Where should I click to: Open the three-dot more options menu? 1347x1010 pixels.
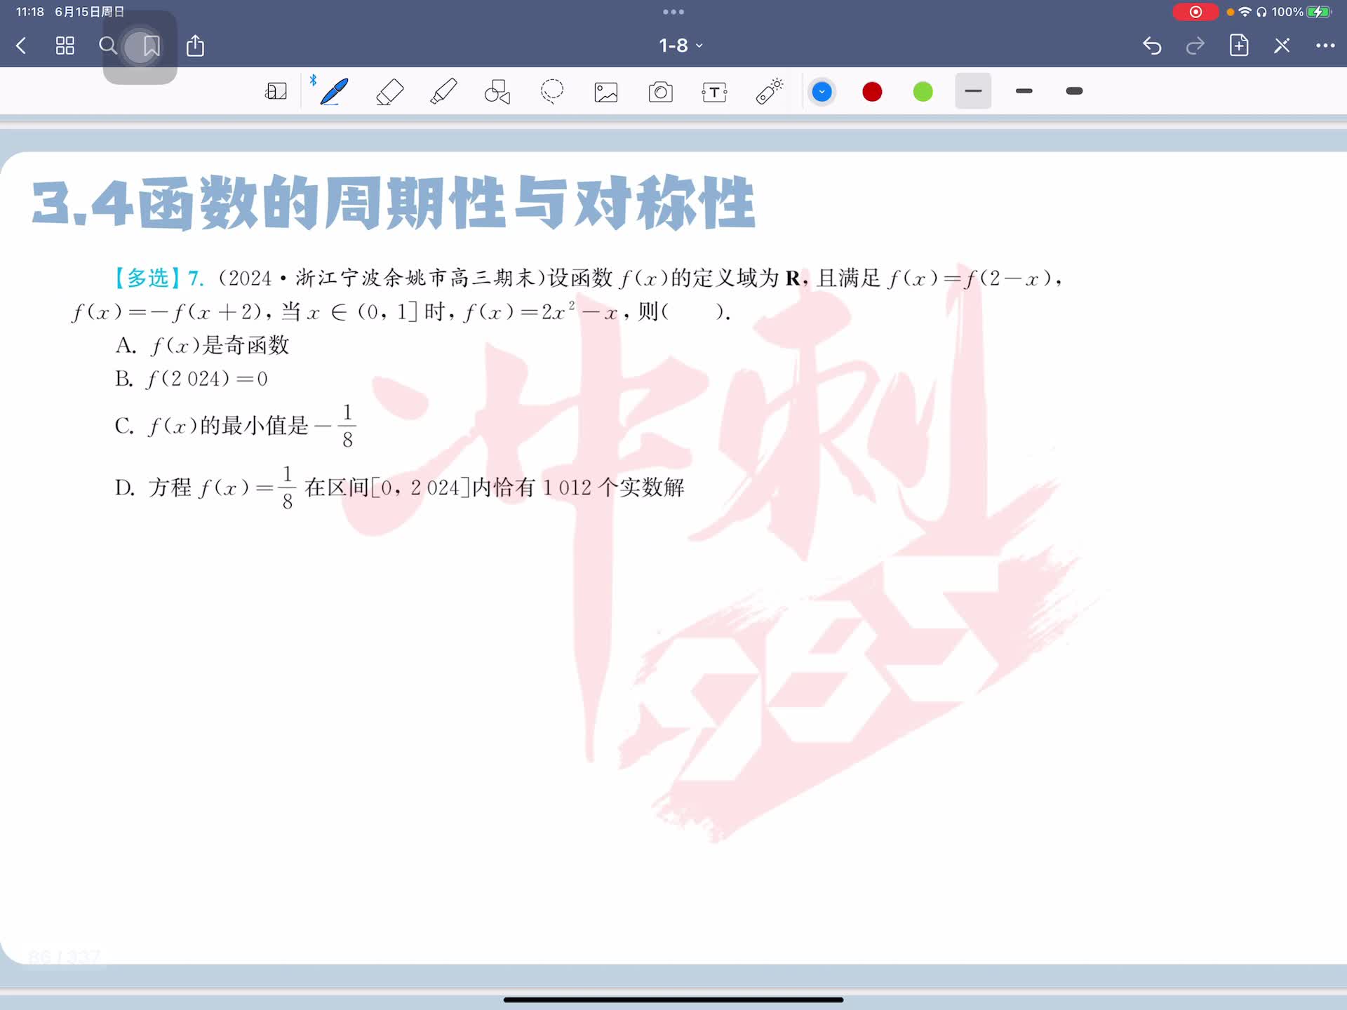point(1325,46)
